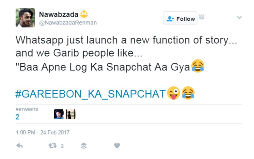Open the tweet author's profile photo
This screenshot has height=159, width=254.
pyautogui.click(x=25, y=18)
